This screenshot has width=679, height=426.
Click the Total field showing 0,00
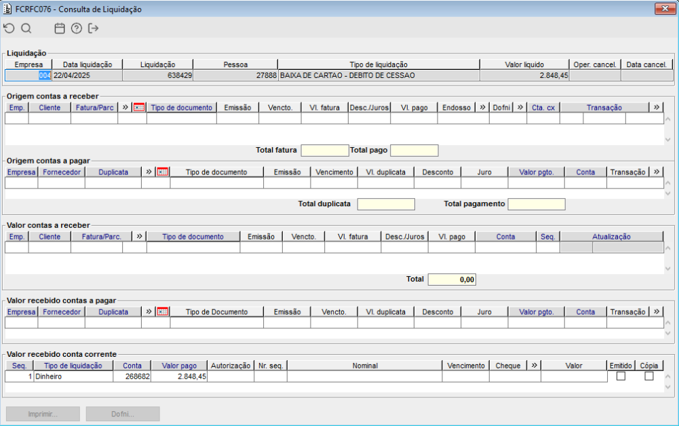point(452,279)
